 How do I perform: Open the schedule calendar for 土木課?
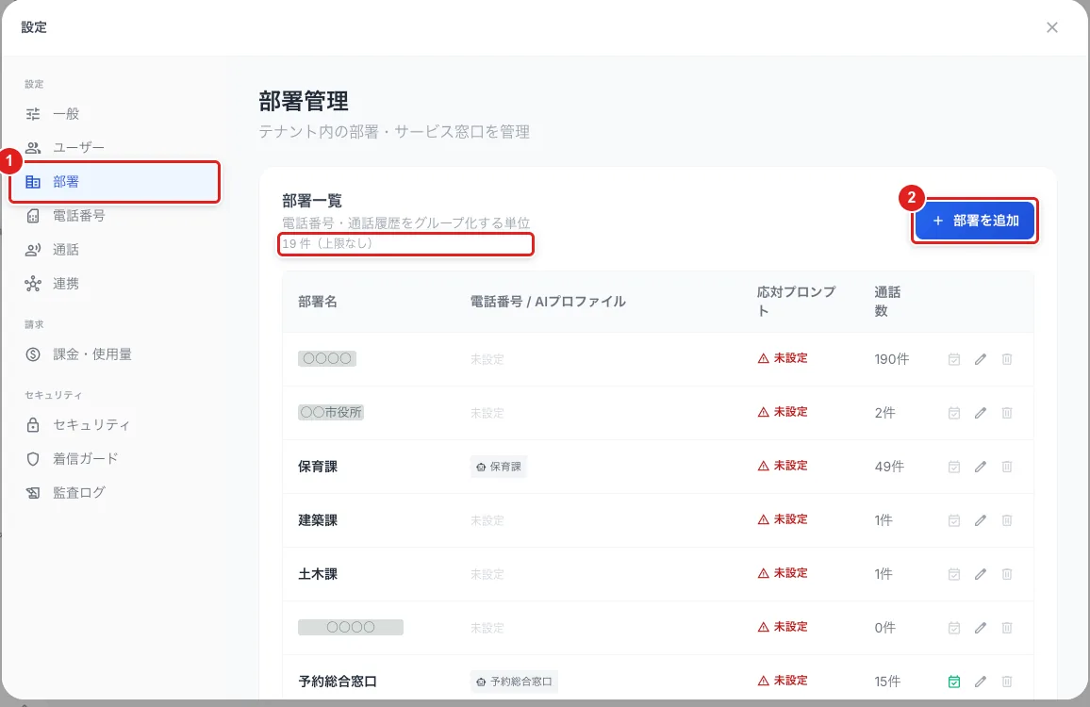(x=954, y=574)
